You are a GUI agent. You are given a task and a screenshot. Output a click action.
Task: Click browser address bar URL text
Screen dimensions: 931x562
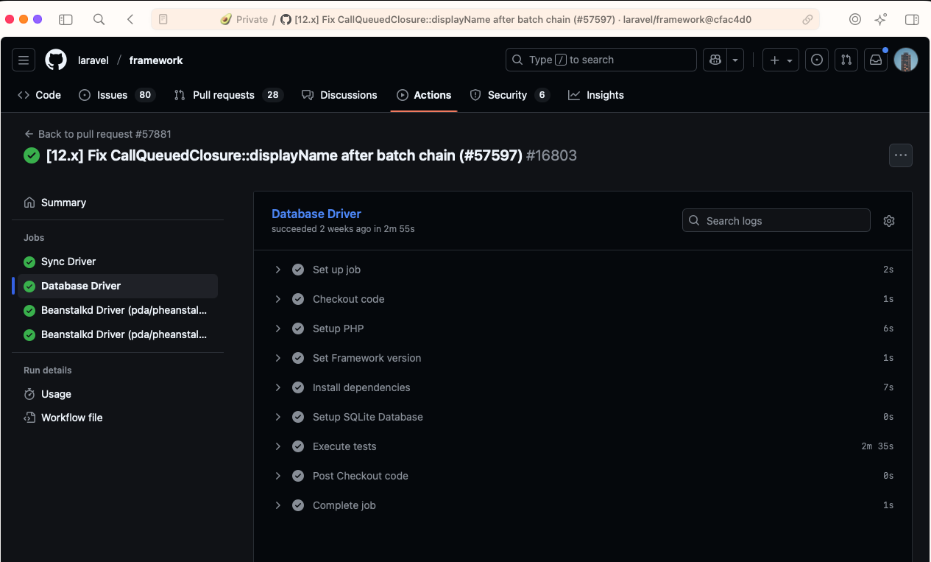tap(523, 20)
